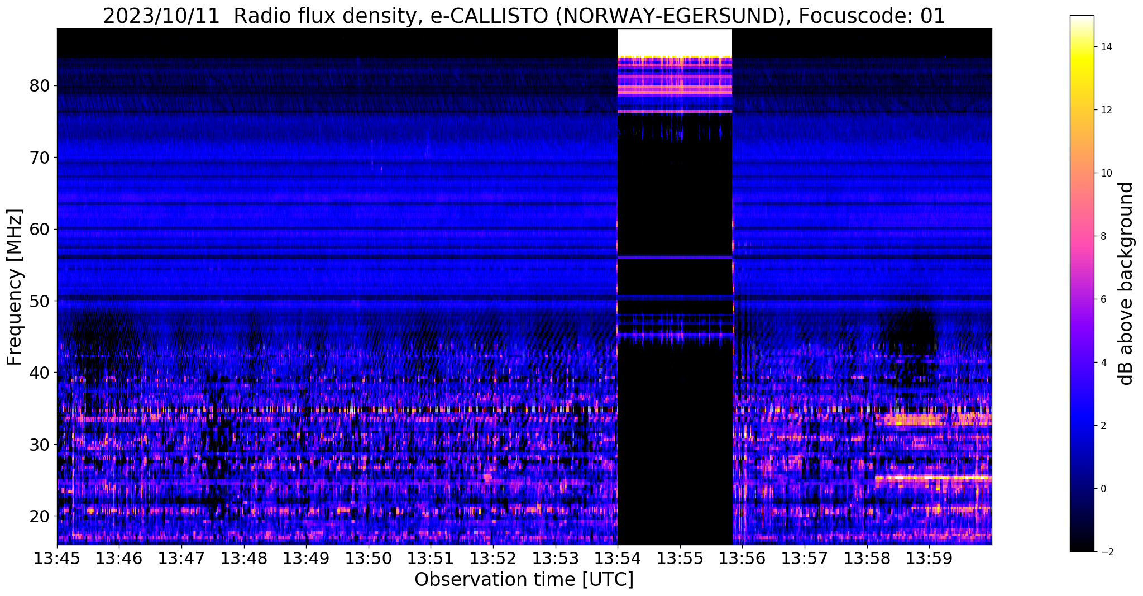Image resolution: width=1143 pixels, height=596 pixels.
Task: Click the 80 MHz frequency tick label
Action: [x=40, y=86]
